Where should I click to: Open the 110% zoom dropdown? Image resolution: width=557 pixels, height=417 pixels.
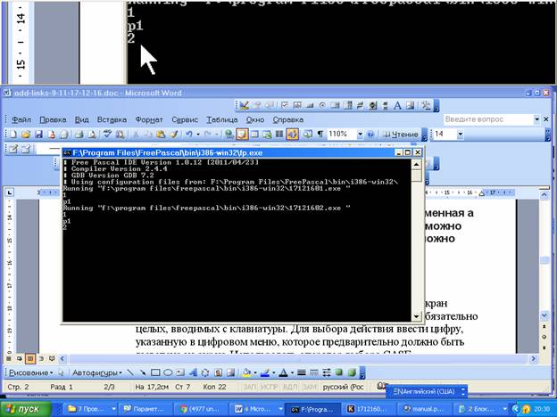click(360, 135)
